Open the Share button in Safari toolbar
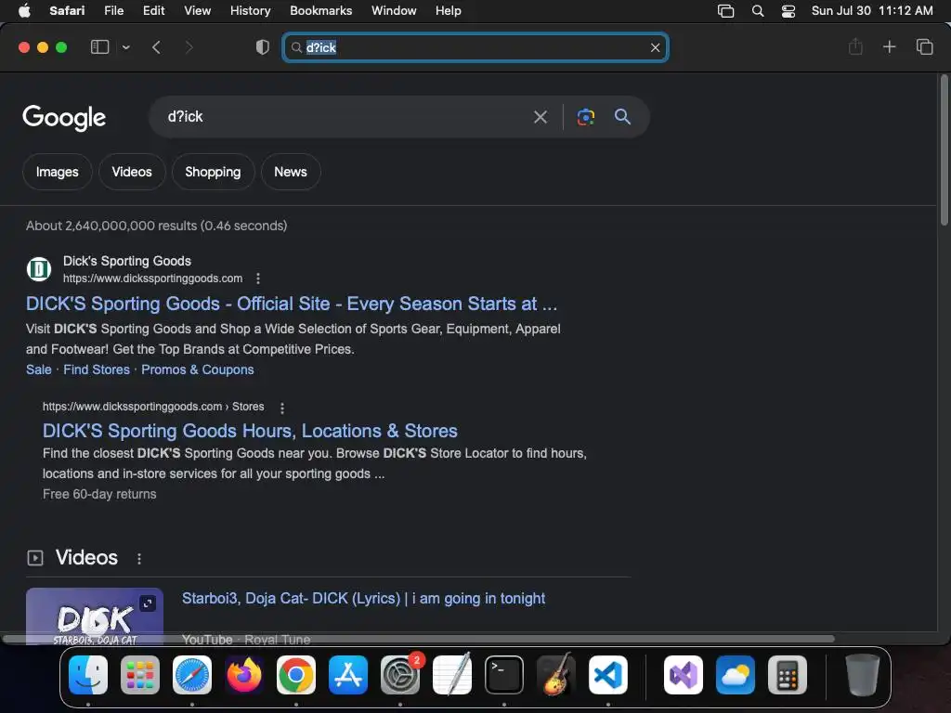Screen dimensions: 951x713 [855, 46]
